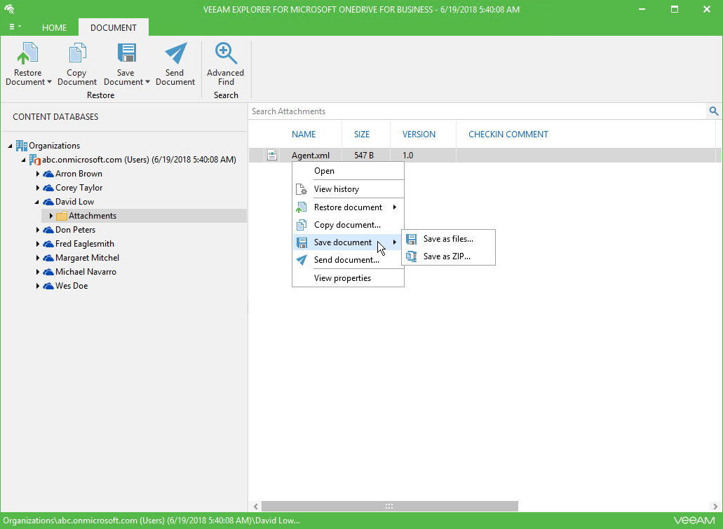Screen dimensions: 723x529
Task: Collapse the David Low node
Action: coord(37,202)
